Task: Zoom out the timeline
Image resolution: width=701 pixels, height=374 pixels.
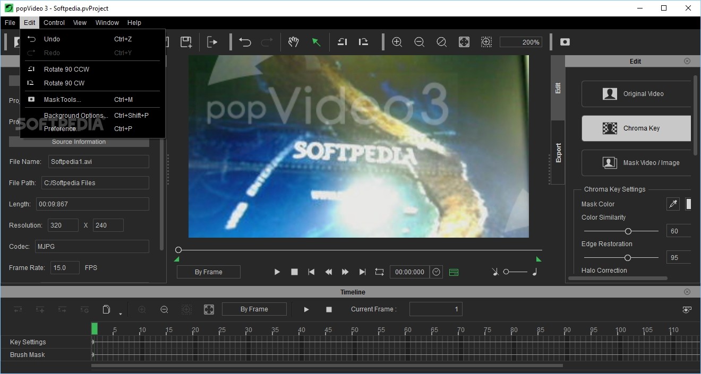Action: [164, 309]
